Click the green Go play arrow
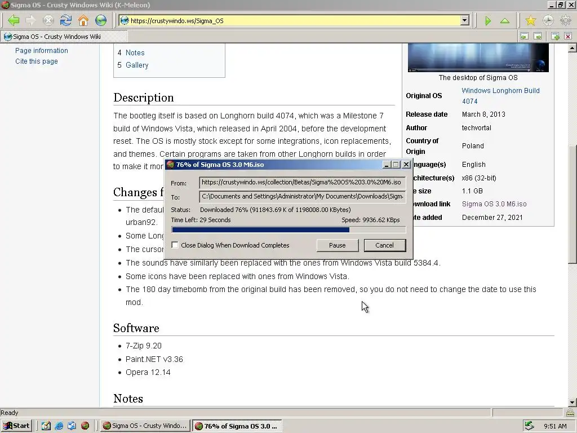Image resolution: width=577 pixels, height=433 pixels. pos(488,21)
